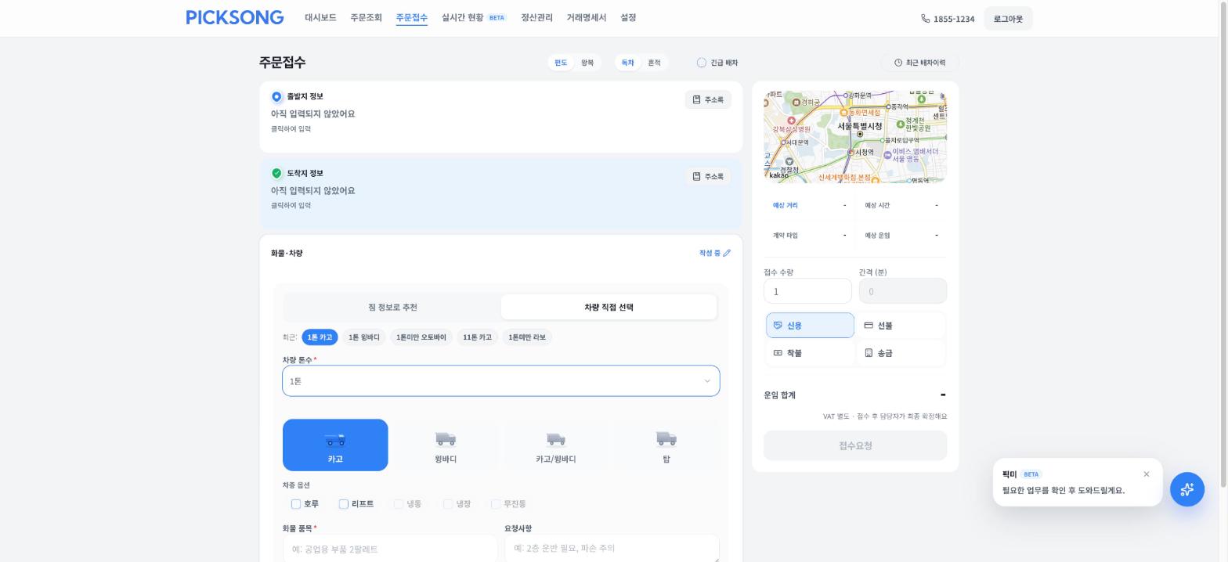Click the 출발지 정보 entry card text
The width and height of the screenshot is (1228, 562).
coord(313,114)
